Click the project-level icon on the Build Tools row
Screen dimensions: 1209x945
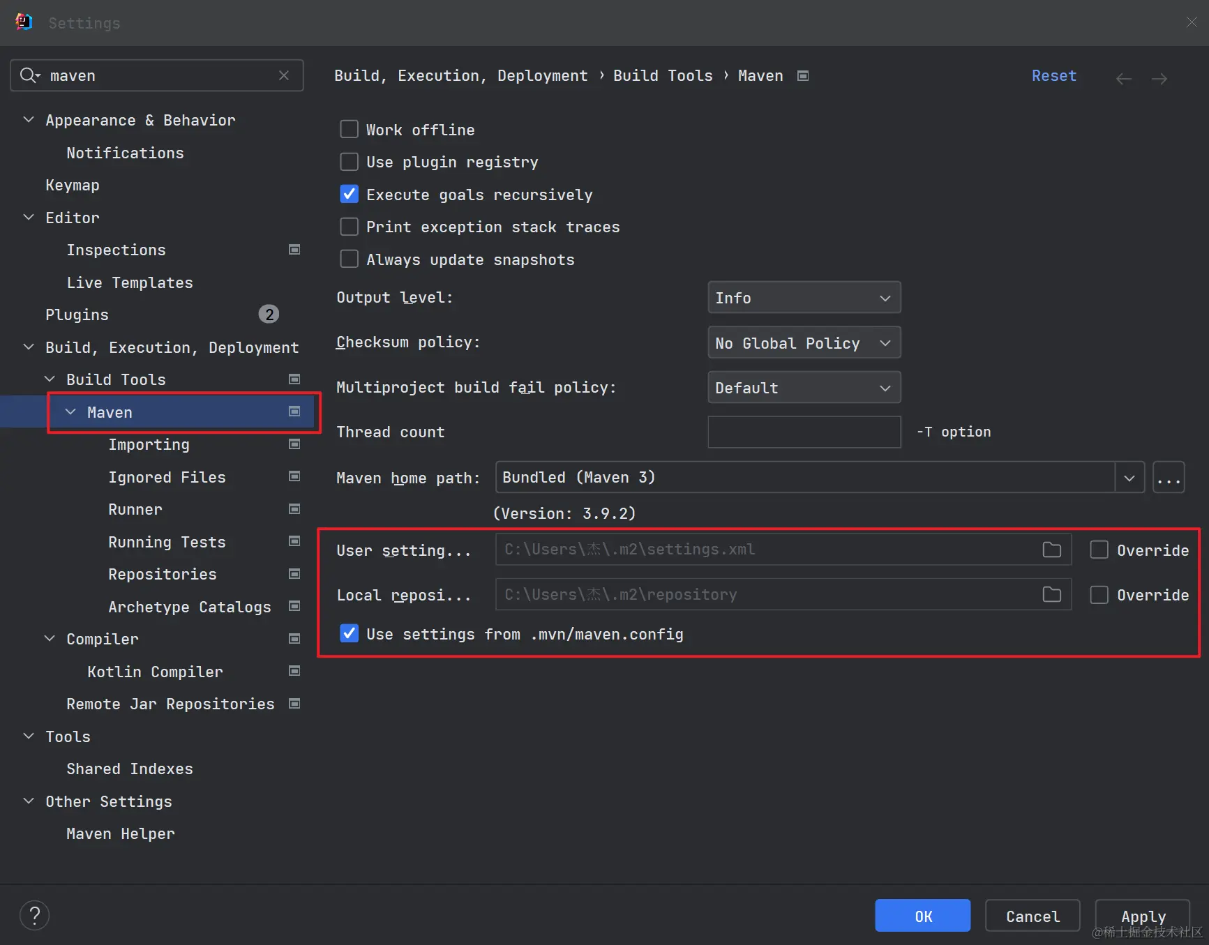click(x=294, y=379)
